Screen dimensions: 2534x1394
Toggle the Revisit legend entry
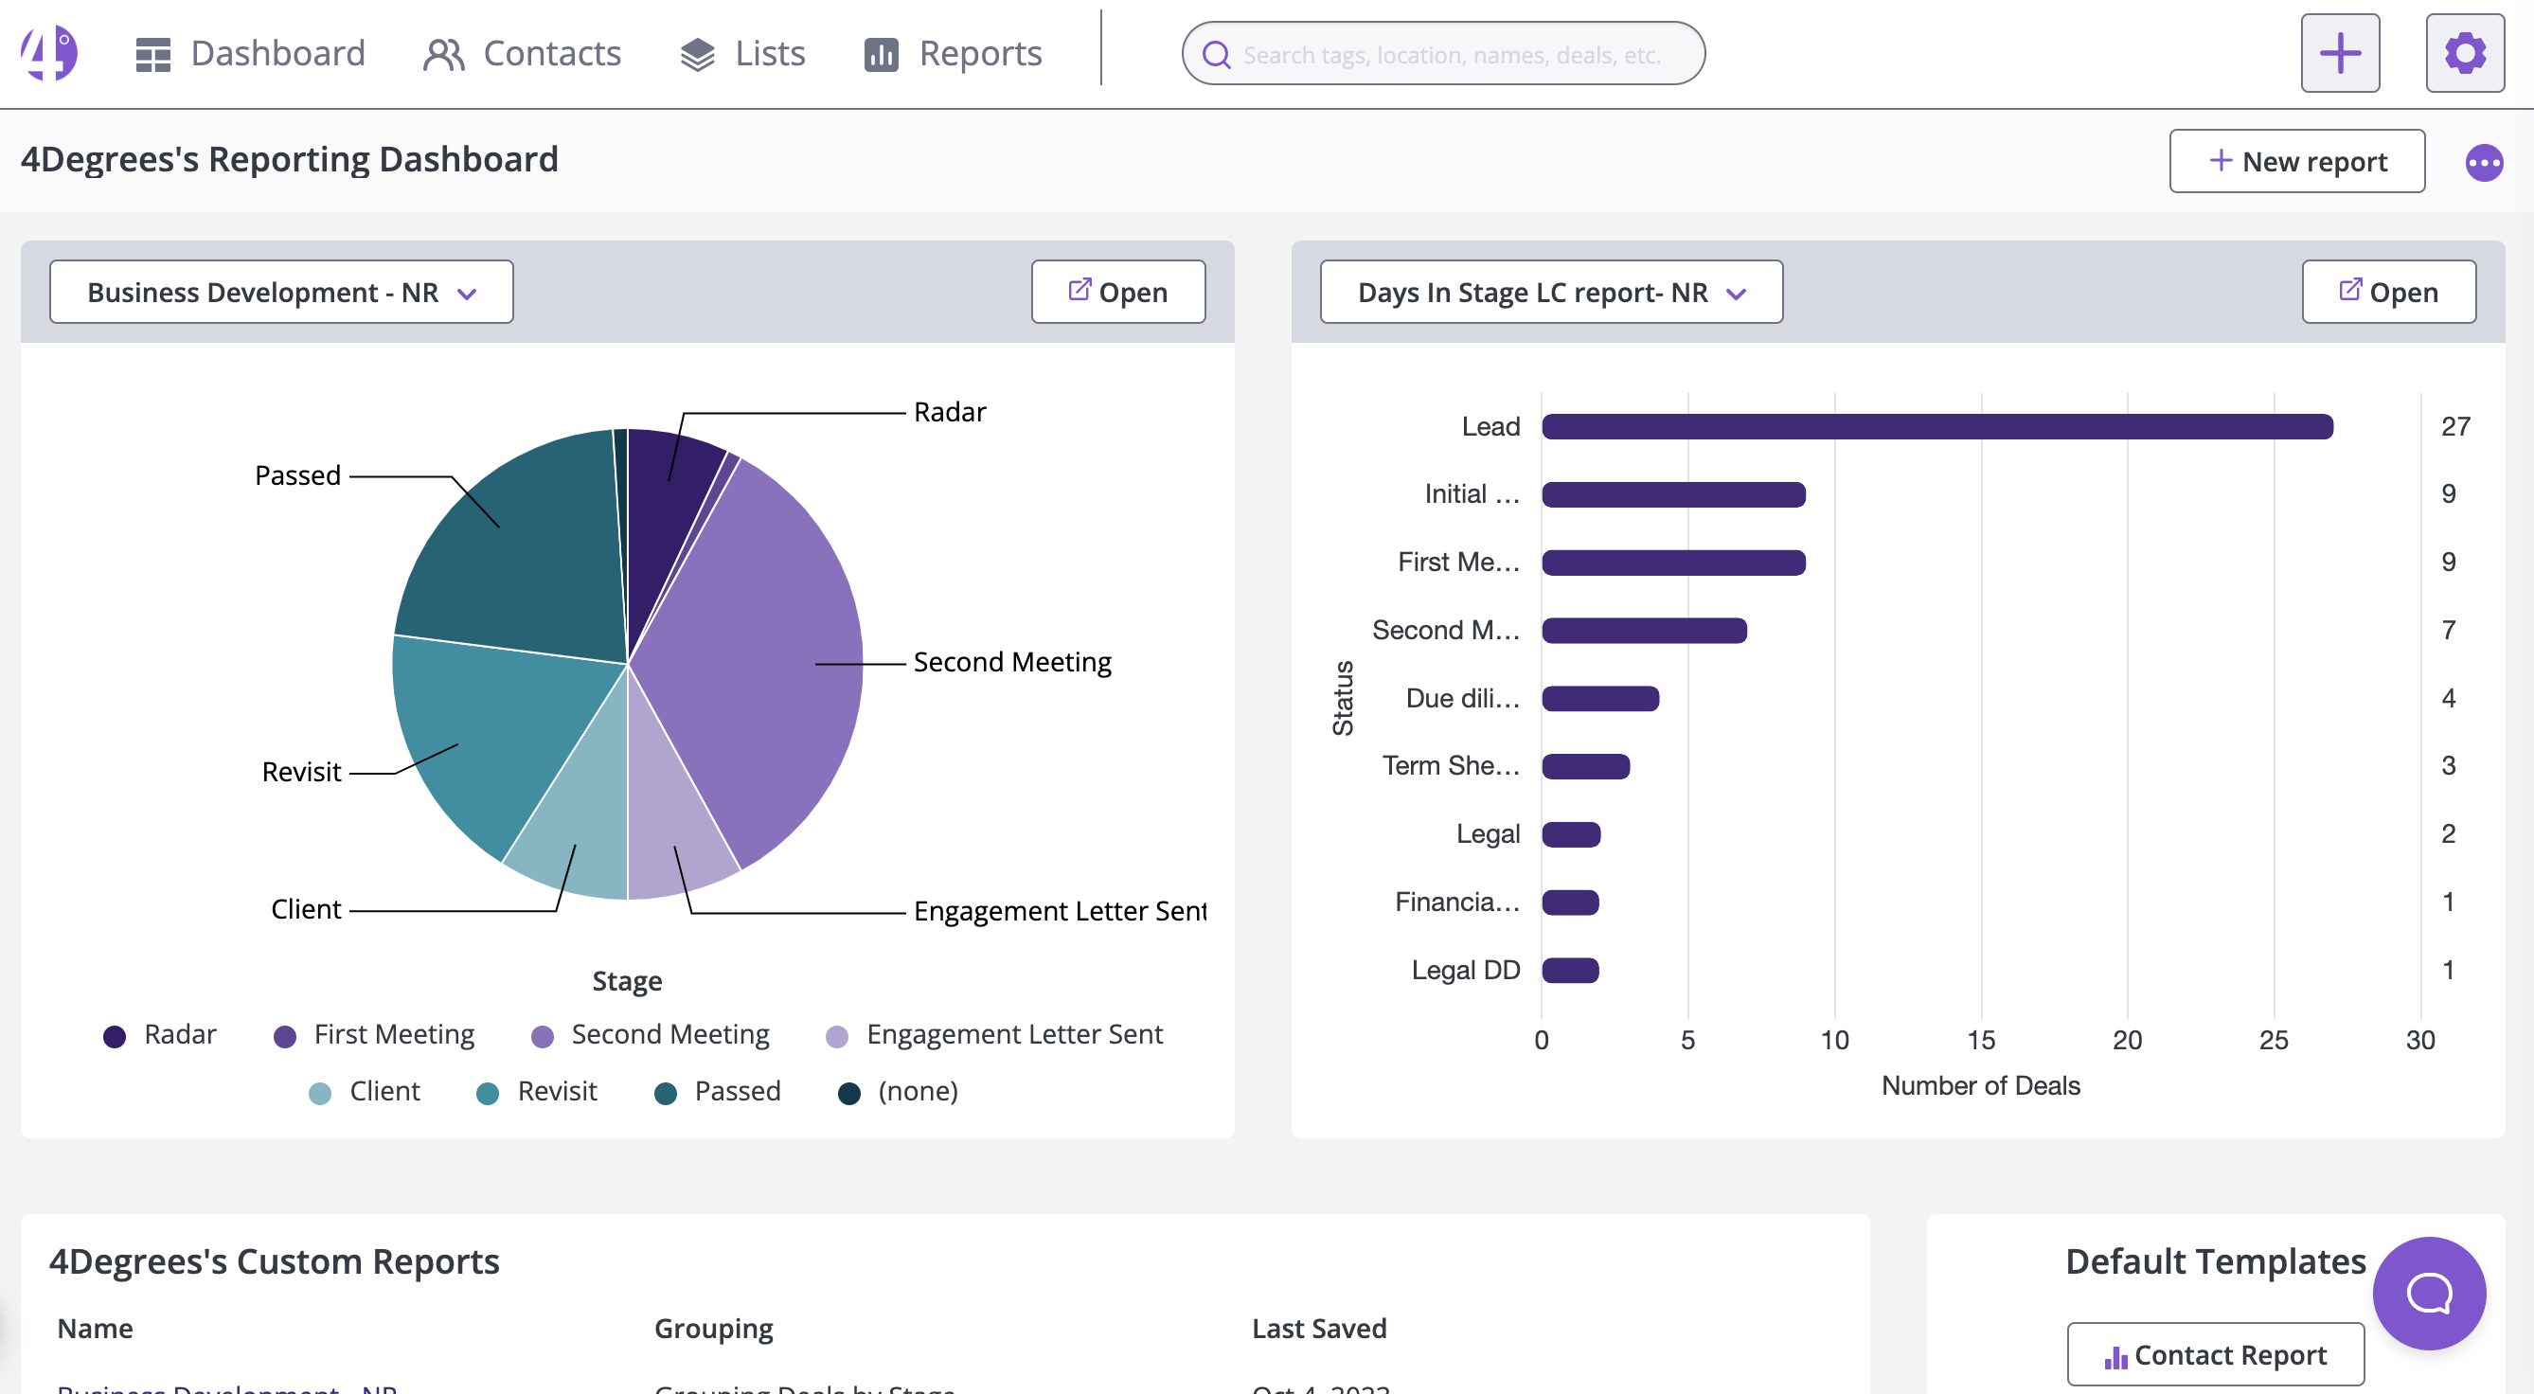(536, 1091)
